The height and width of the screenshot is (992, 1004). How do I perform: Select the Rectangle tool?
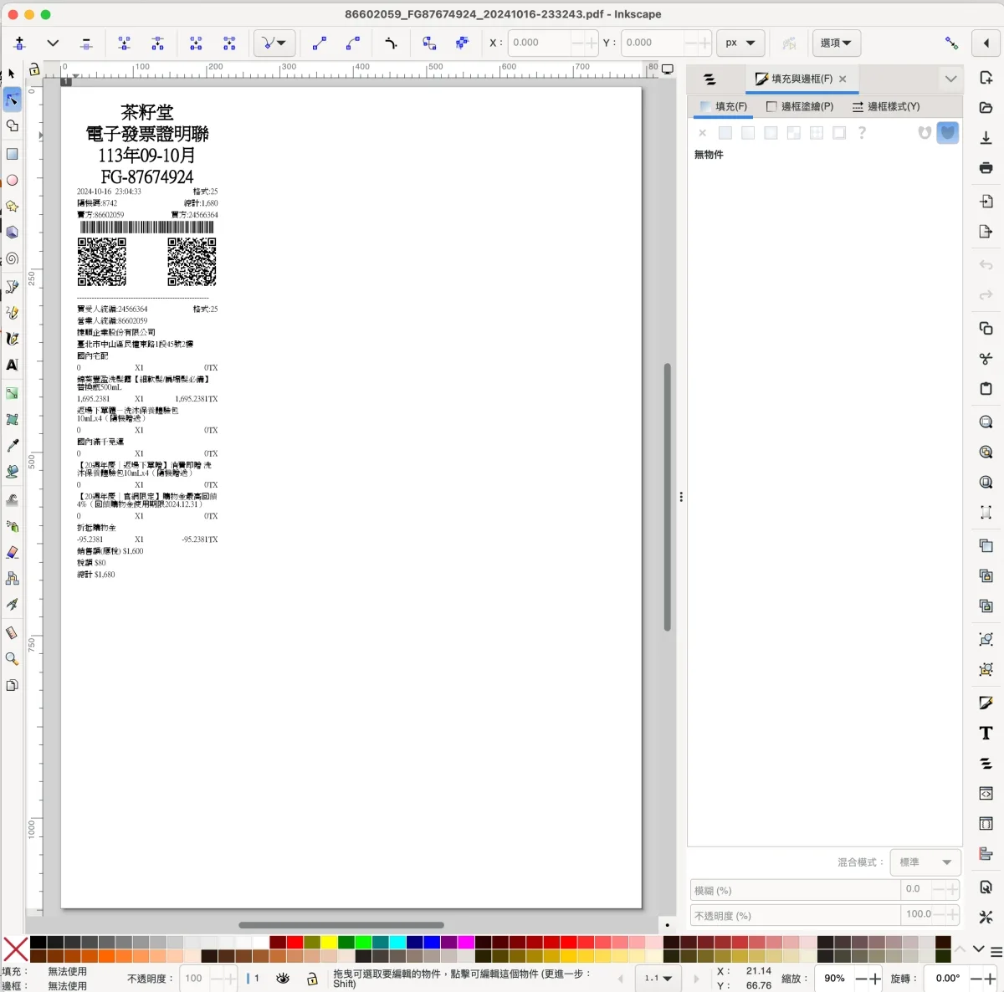(13, 154)
